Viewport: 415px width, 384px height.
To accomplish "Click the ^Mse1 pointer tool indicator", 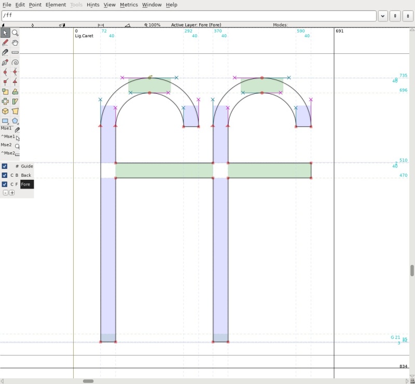I will click(18, 138).
